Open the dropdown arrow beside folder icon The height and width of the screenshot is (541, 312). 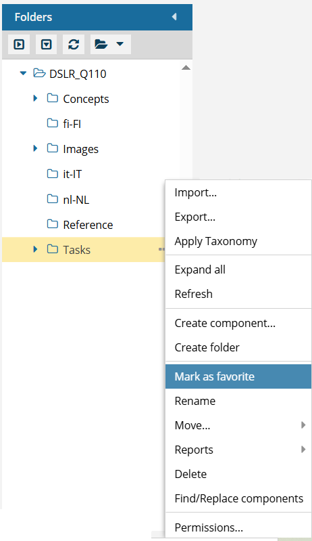pos(120,44)
